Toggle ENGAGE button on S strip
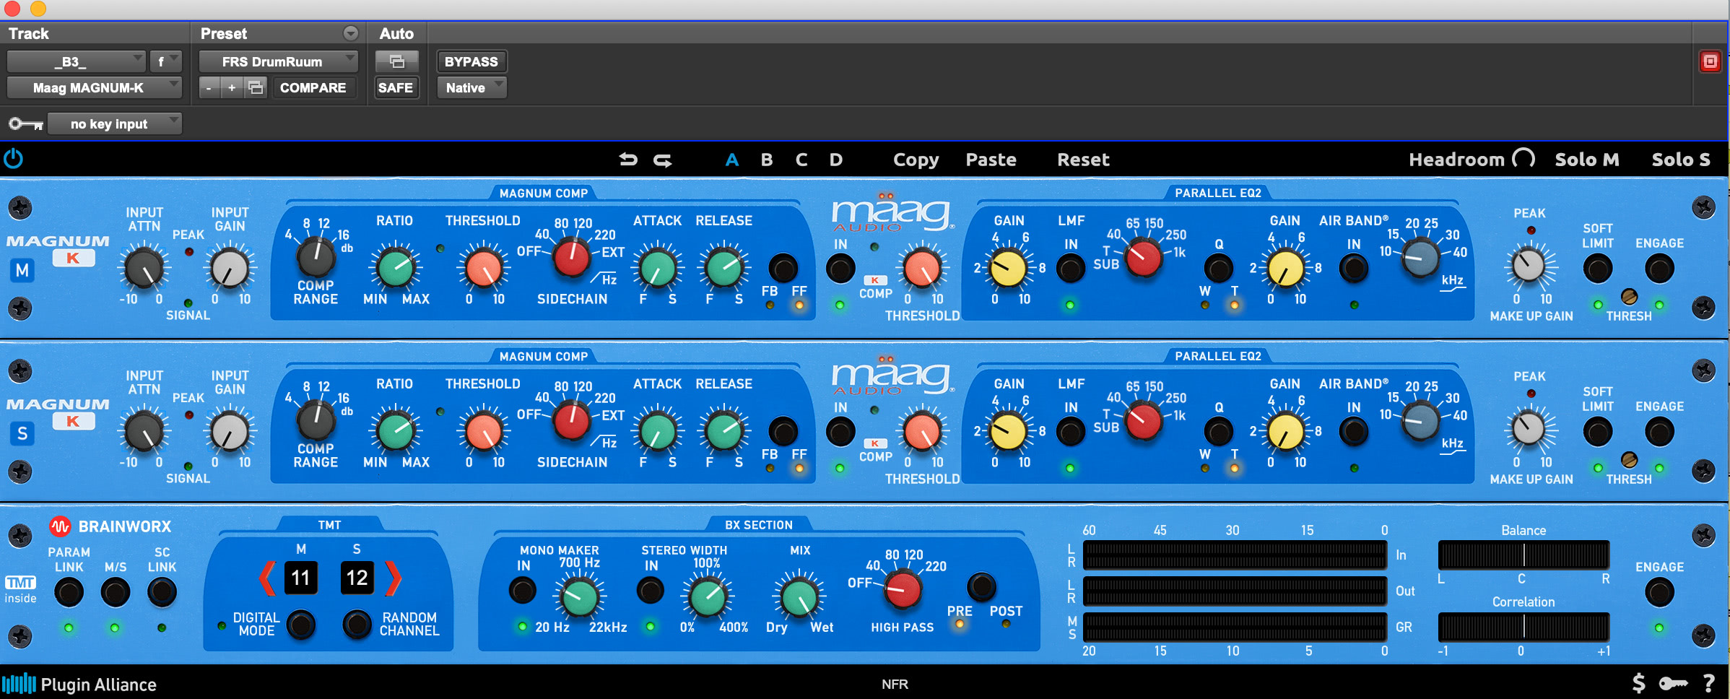 pos(1659,433)
